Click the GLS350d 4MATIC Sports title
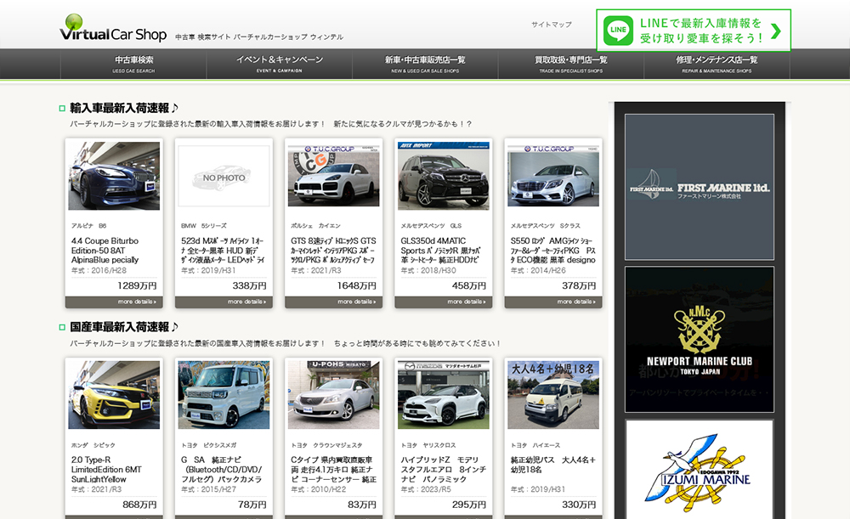The height and width of the screenshot is (519, 850). click(440, 251)
